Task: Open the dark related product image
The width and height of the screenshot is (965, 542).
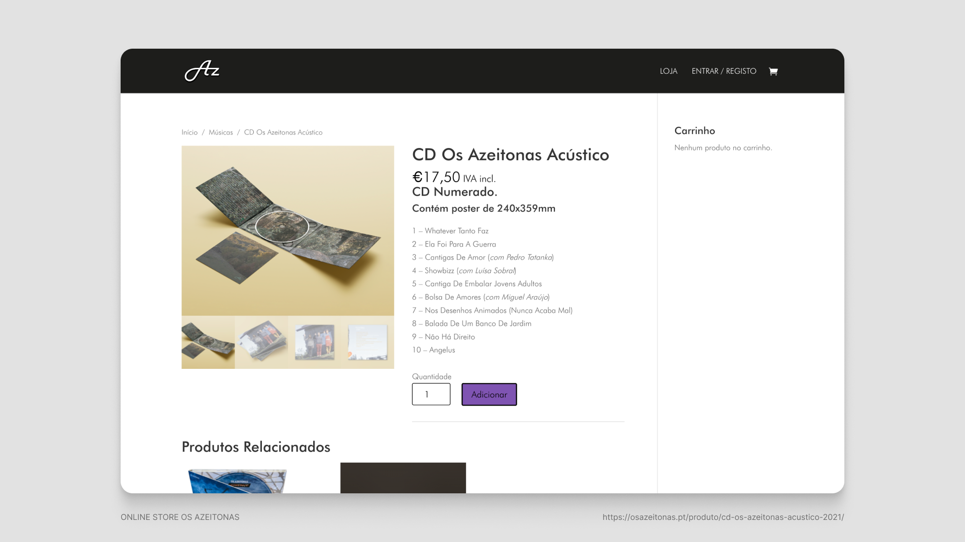Action: 403,478
